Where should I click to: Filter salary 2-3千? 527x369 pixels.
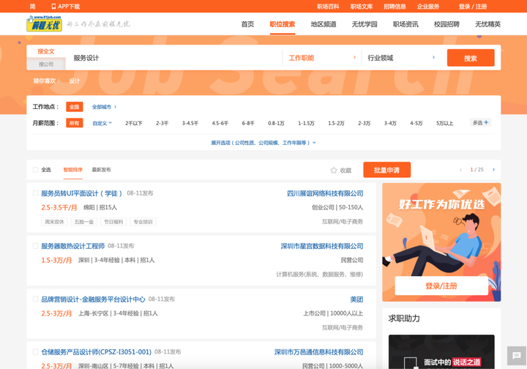click(162, 123)
